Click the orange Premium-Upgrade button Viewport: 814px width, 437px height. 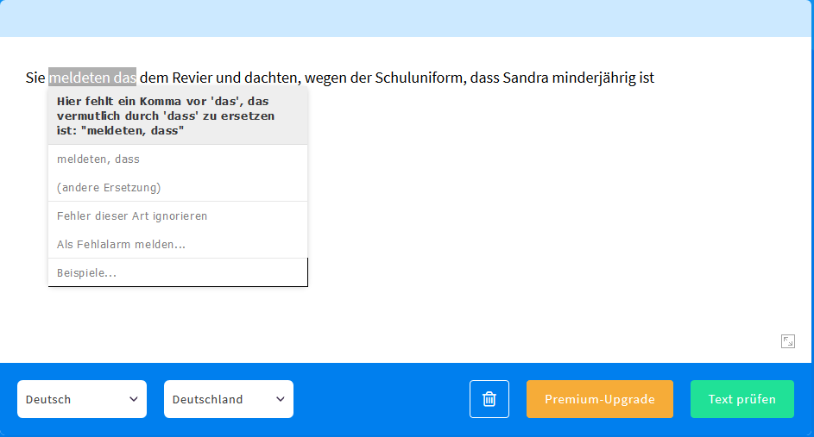point(599,399)
